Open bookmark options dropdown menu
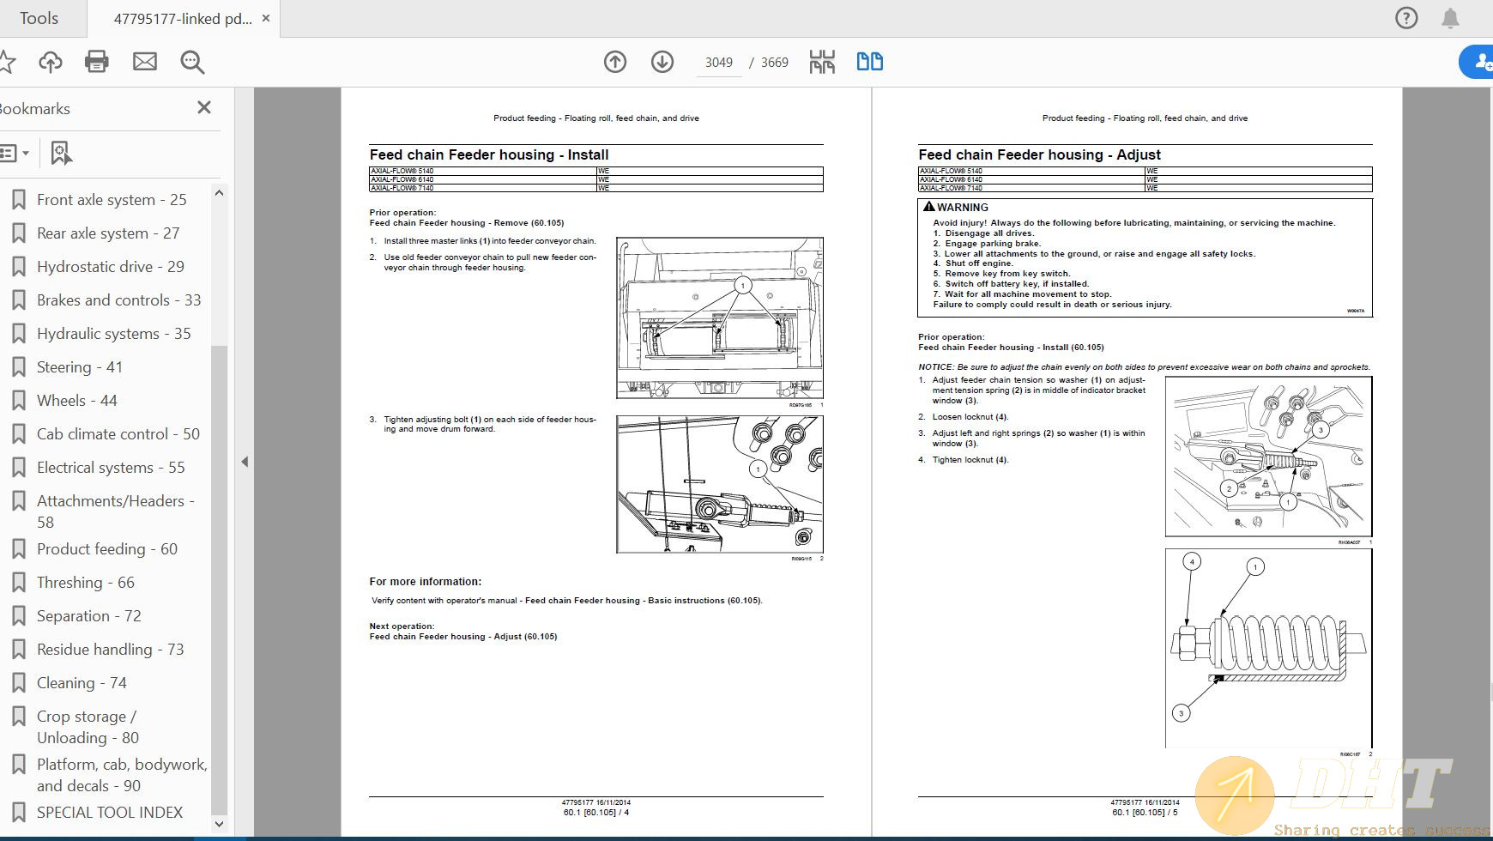The image size is (1493, 841). tap(15, 154)
